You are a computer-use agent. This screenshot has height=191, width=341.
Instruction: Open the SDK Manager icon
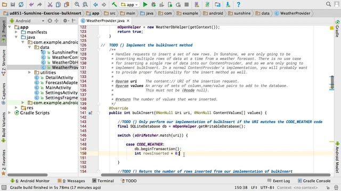(x=228, y=4)
